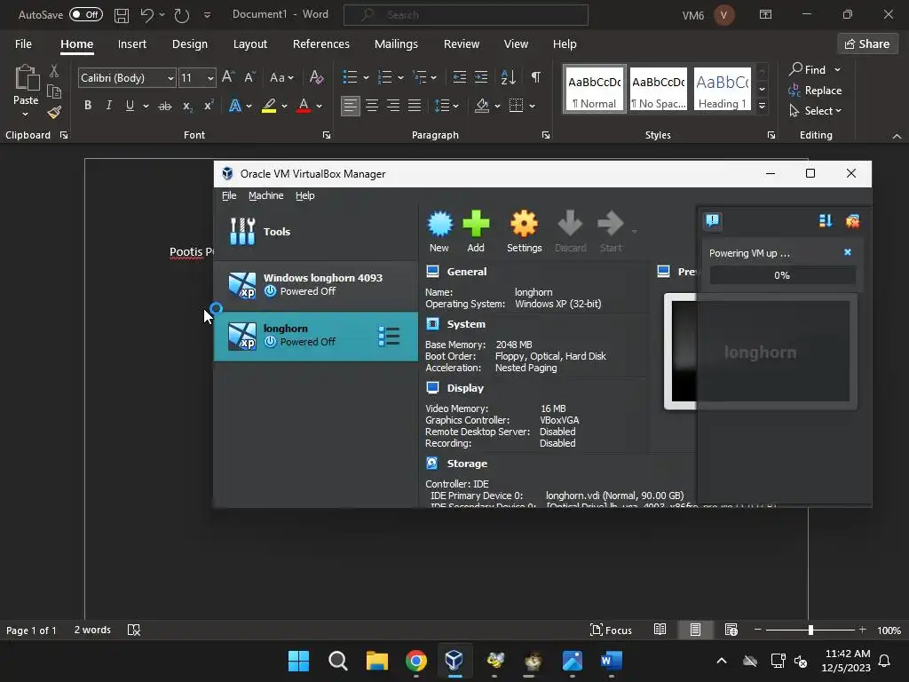Open the highlight color dropdown arrow

pos(284,107)
